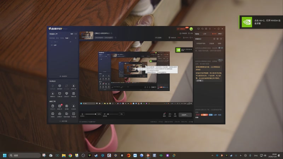Screen dimensions: 283x159
Task: Open the list icon in 弹幕助手 header
Action: click(x=214, y=39)
